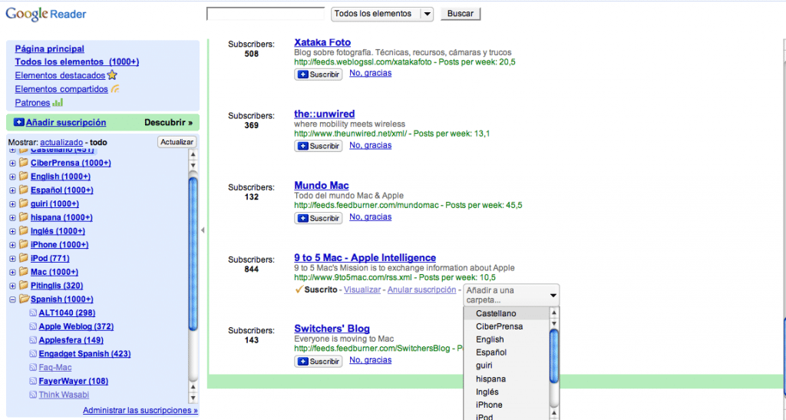The width and height of the screenshot is (786, 420).
Task: Click the bar chart icon next to Patrones
Action: 58,103
